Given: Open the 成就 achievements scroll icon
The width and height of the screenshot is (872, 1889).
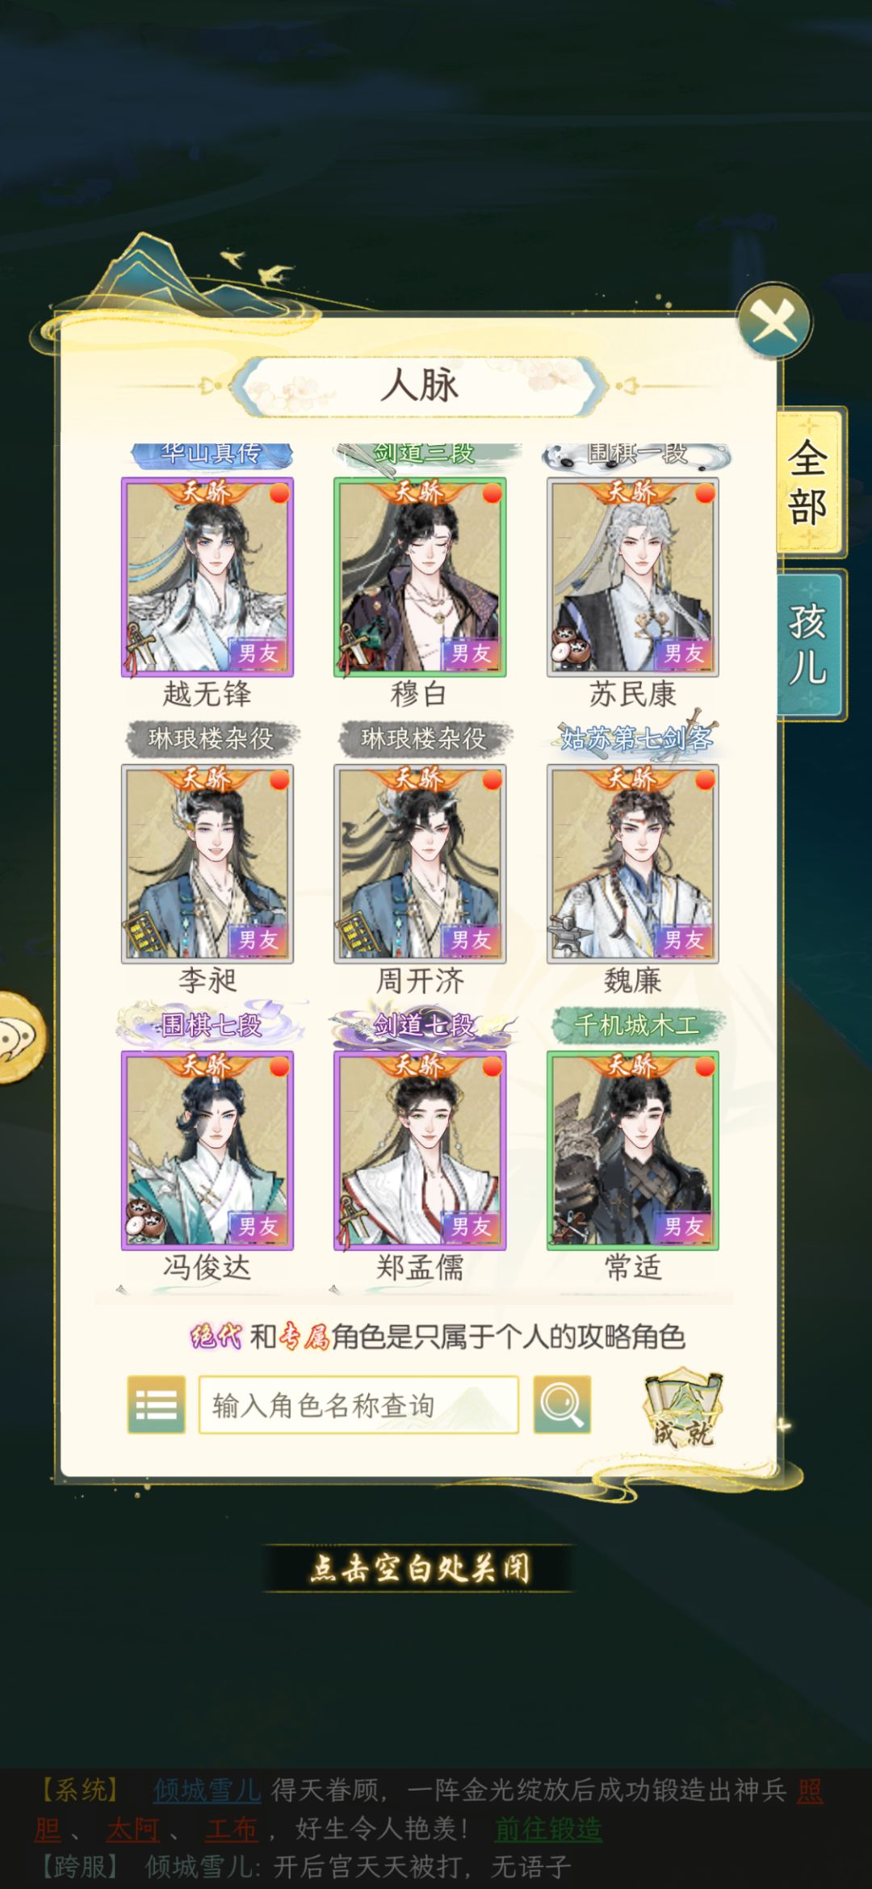Looking at the screenshot, I should [x=683, y=1407].
